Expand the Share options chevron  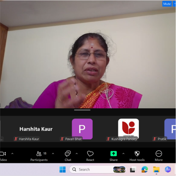coord(123,154)
